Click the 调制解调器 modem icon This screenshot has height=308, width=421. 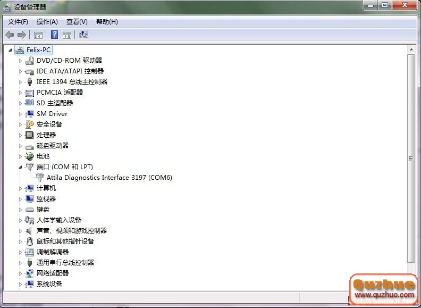pos(30,252)
